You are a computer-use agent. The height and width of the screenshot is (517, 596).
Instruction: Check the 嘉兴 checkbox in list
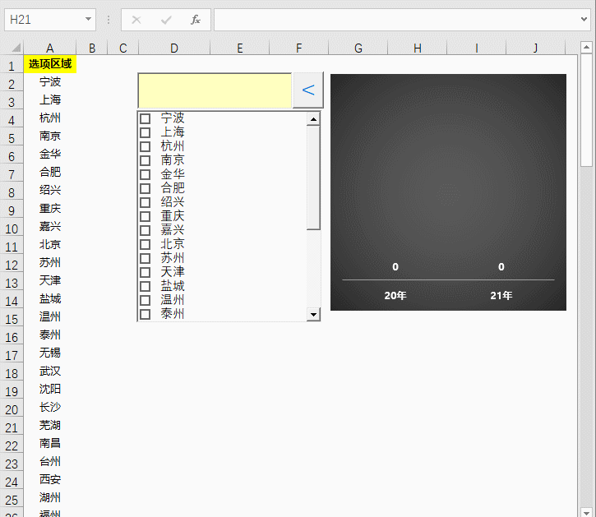[145, 230]
